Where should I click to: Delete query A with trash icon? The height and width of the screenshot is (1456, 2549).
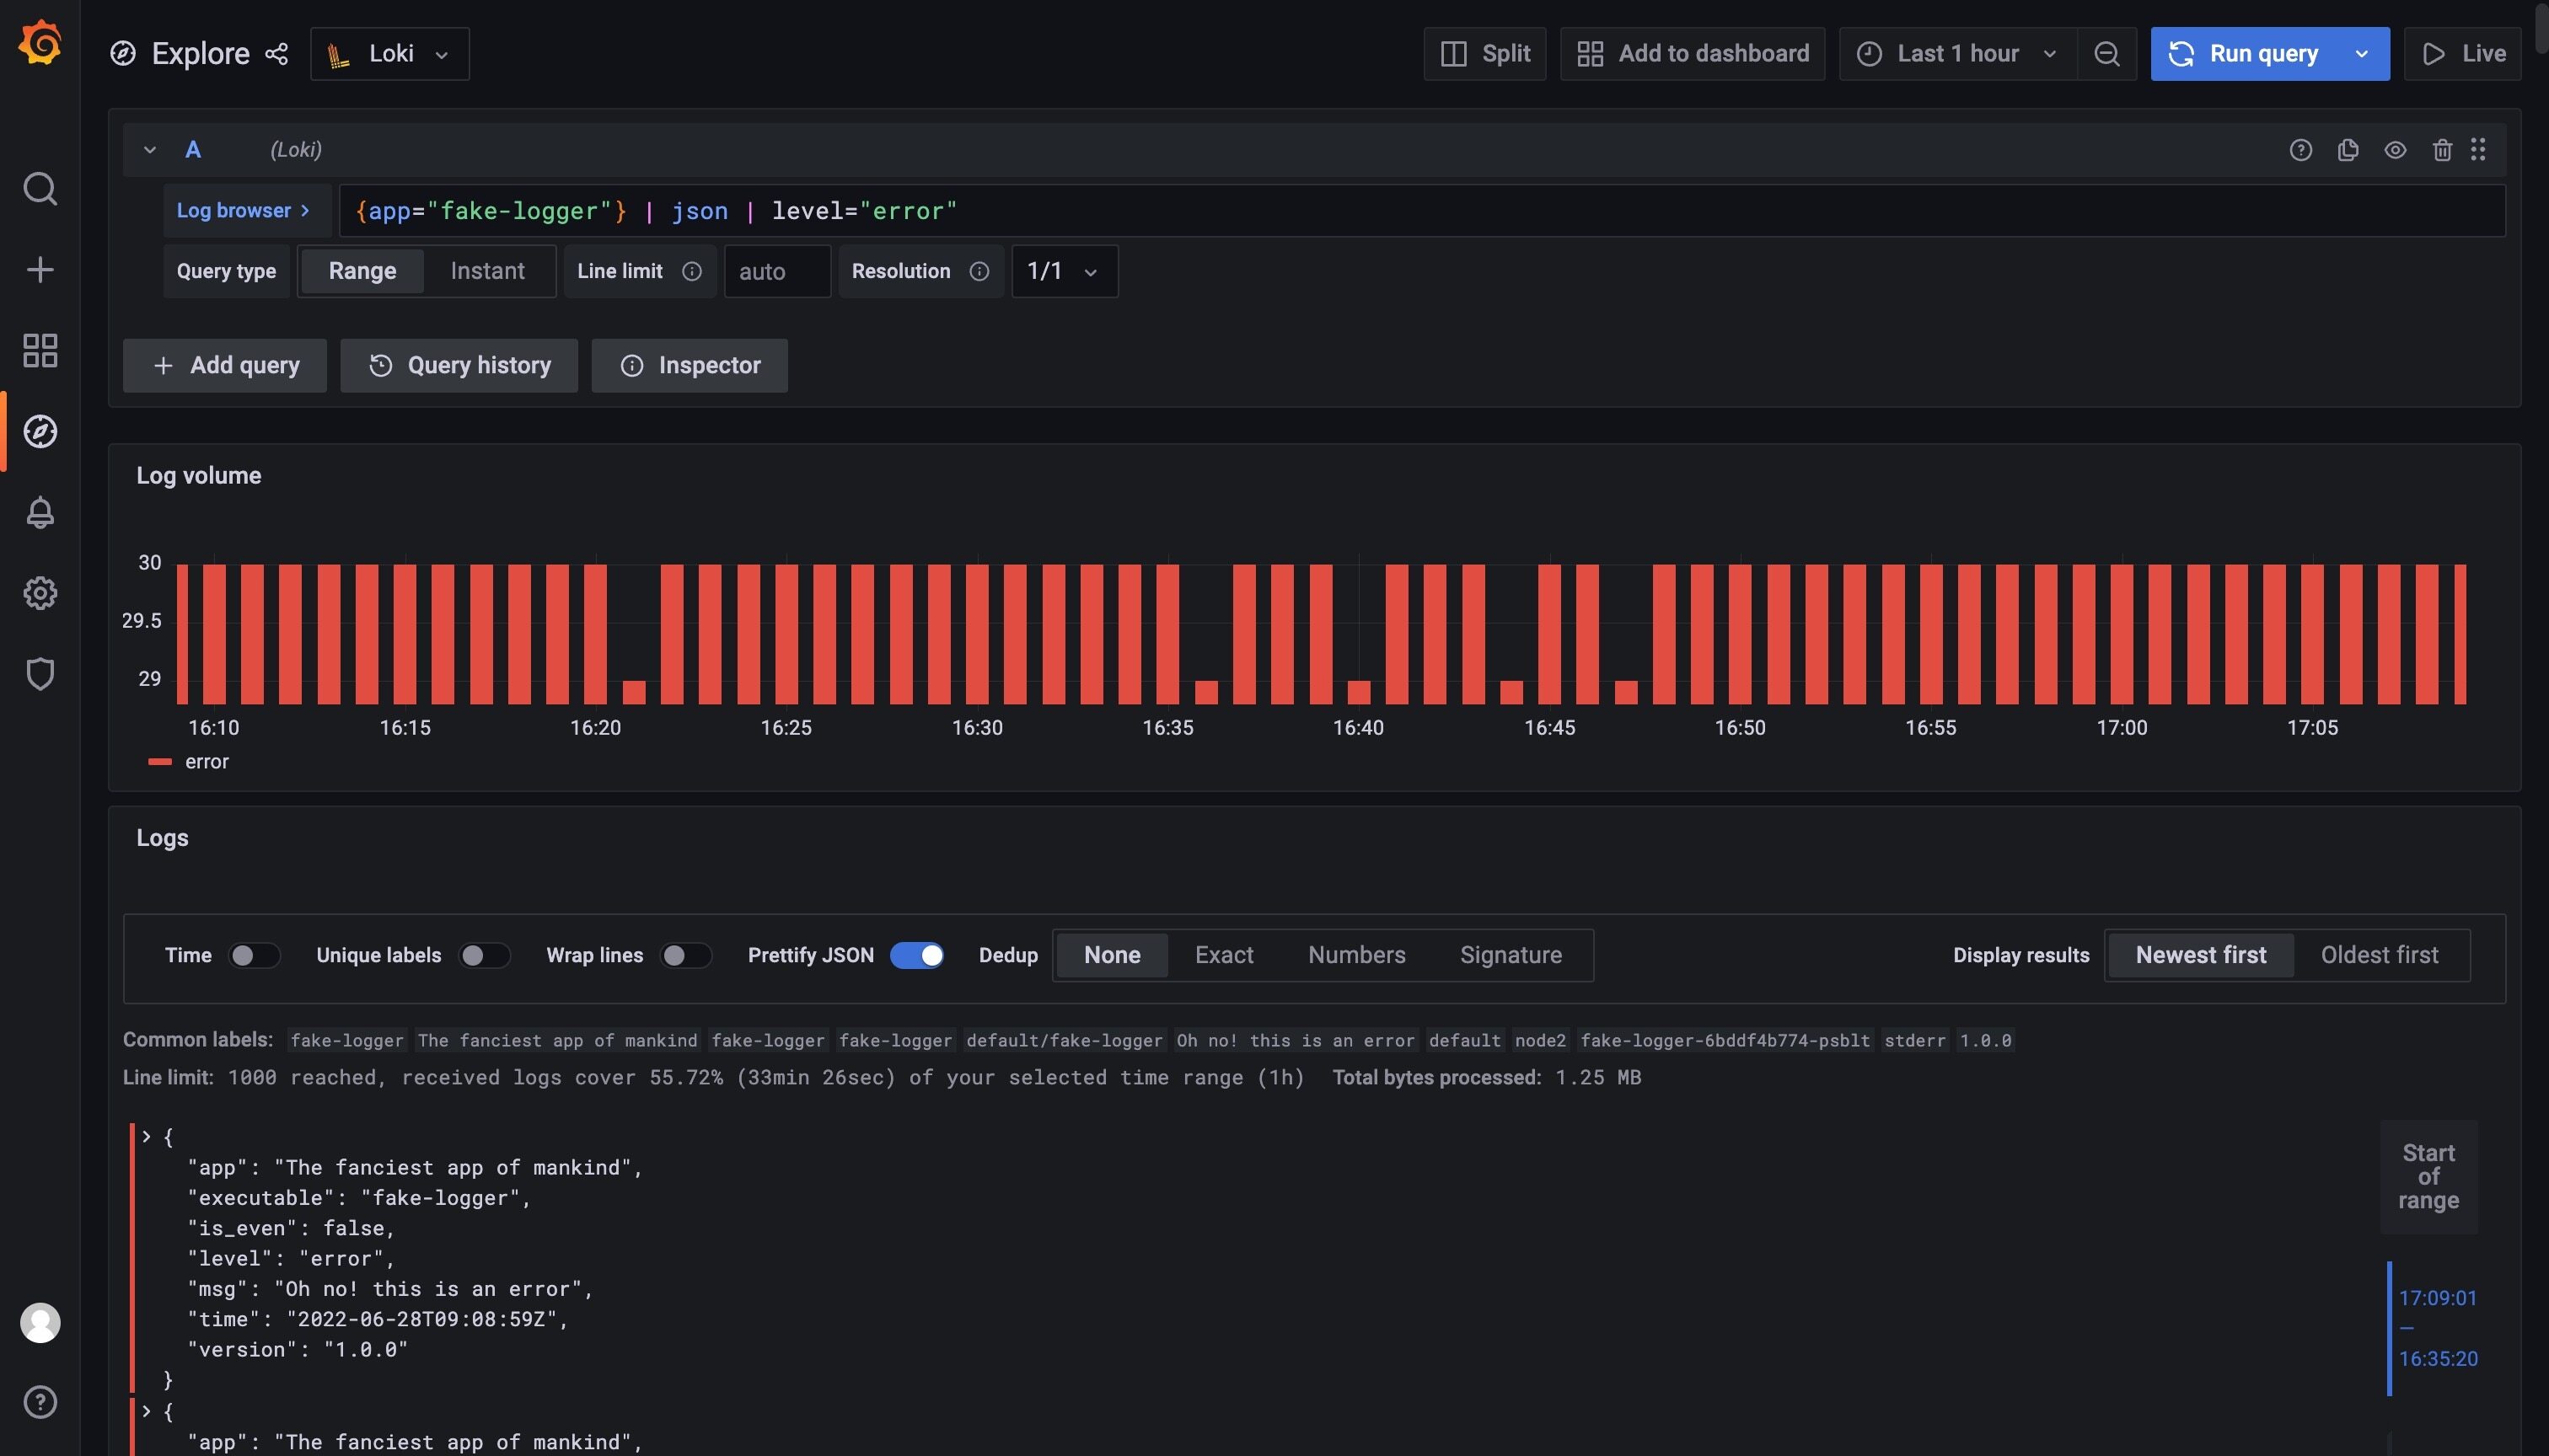point(2442,150)
